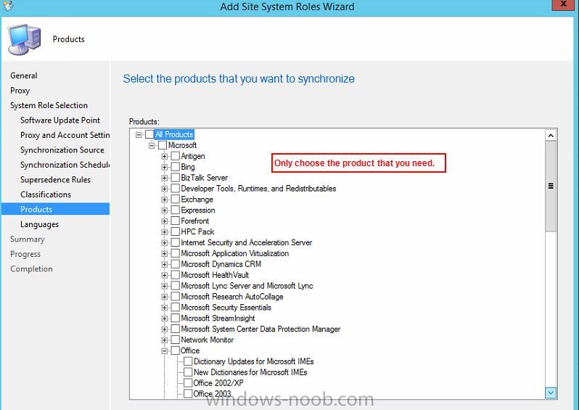
Task: Select Microsoft Research AutoCollage item
Action: coord(232,297)
